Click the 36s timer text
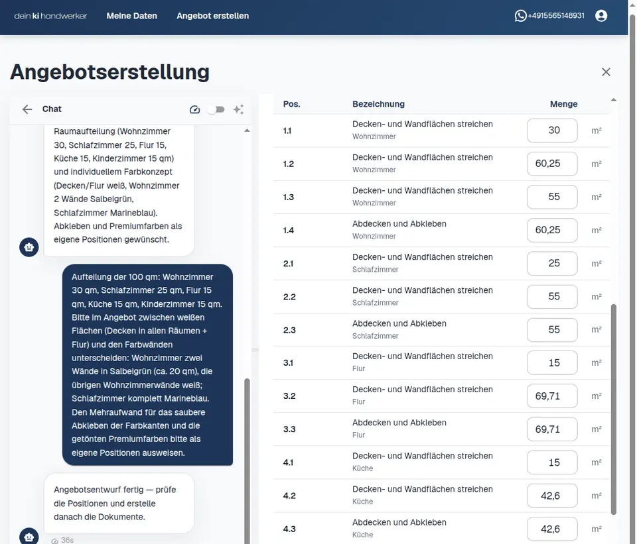Screen dimensions: 637x544 tap(67, 540)
